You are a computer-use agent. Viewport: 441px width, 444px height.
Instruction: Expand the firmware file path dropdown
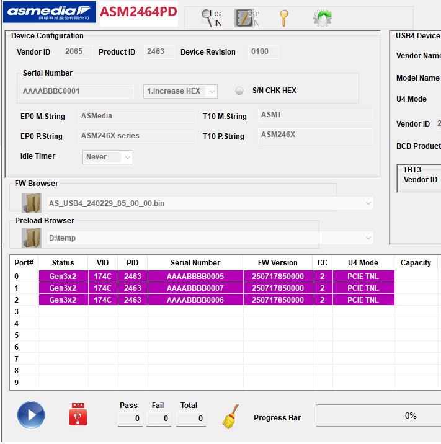click(x=369, y=203)
